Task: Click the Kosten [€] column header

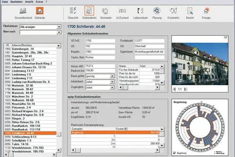Action: [x=137, y=129]
